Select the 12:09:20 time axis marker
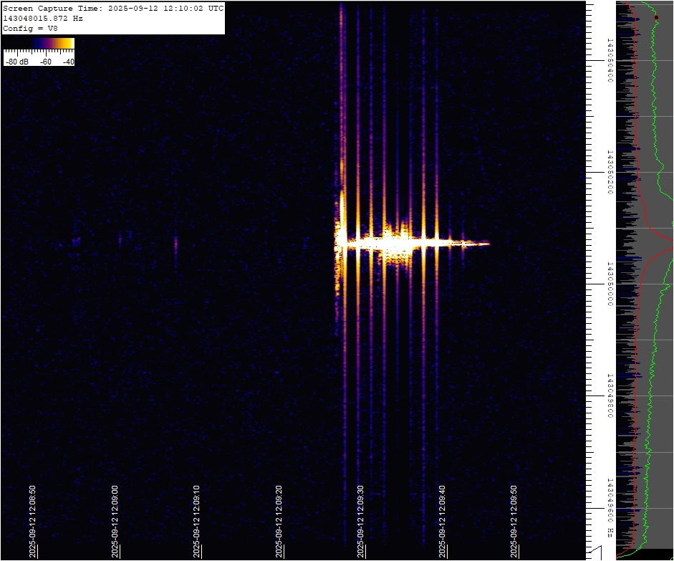This screenshot has width=674, height=561. (279, 522)
